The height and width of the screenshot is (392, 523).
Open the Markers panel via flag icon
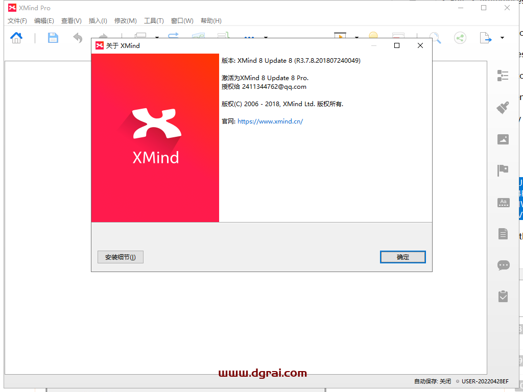tap(503, 170)
